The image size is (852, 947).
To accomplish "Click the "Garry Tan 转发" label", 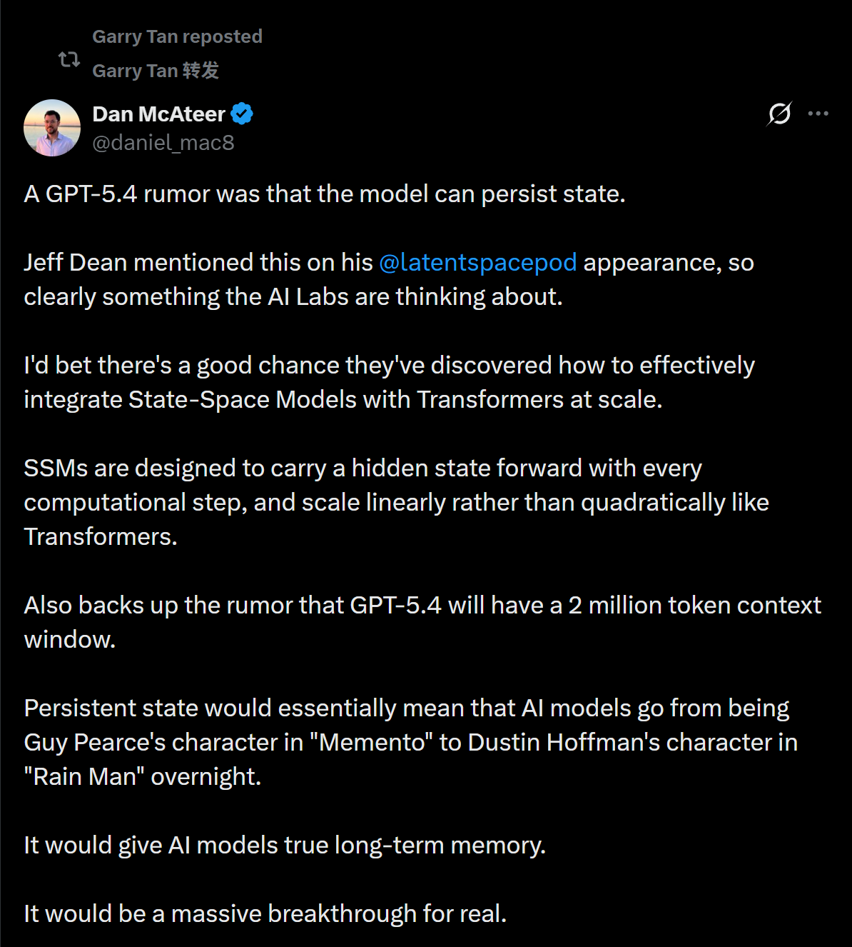I will click(156, 71).
